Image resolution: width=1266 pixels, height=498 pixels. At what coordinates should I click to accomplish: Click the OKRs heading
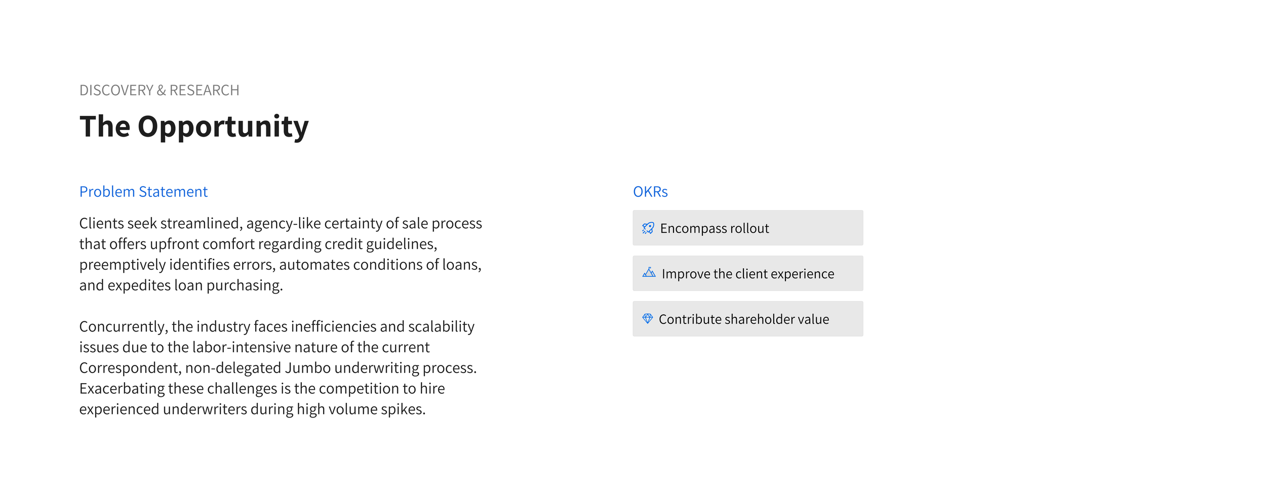click(x=650, y=192)
